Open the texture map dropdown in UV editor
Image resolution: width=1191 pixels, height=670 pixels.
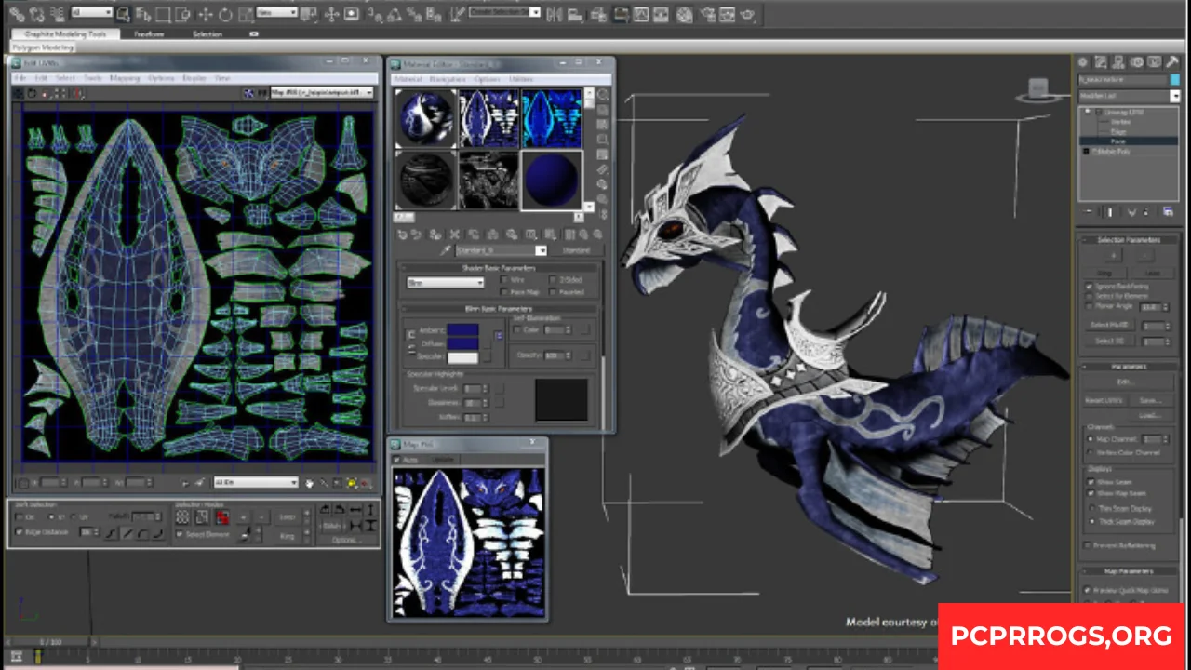coord(322,93)
